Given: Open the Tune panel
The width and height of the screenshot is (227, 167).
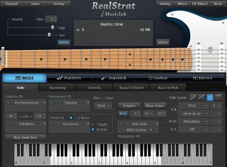Looking at the screenshot, I should point(35,4).
